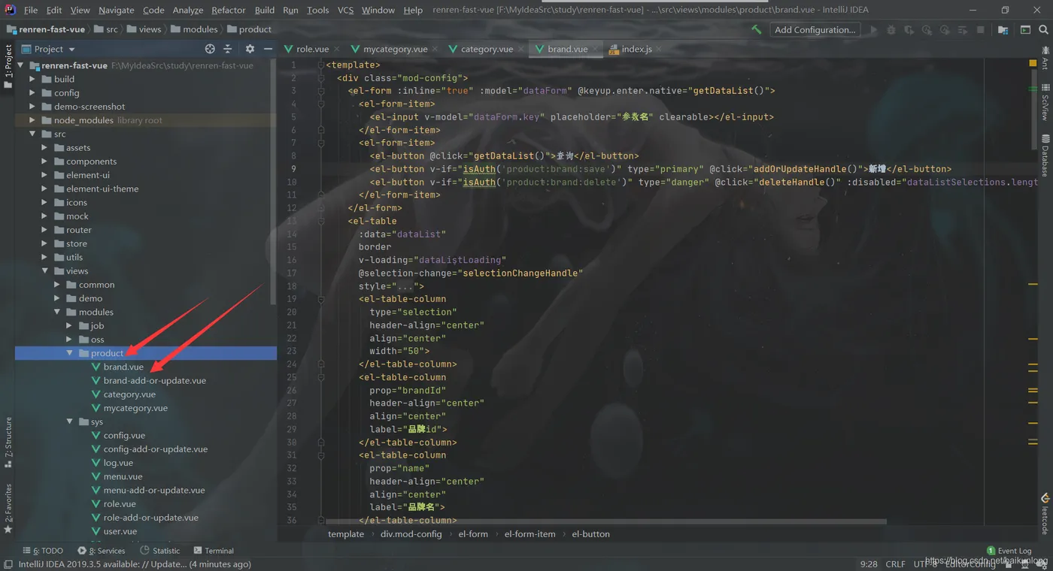Expand the components folder
The image size is (1053, 571).
(x=44, y=162)
